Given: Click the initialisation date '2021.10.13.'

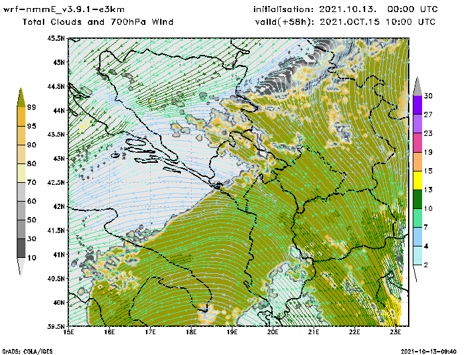Looking at the screenshot, I should tap(348, 9).
